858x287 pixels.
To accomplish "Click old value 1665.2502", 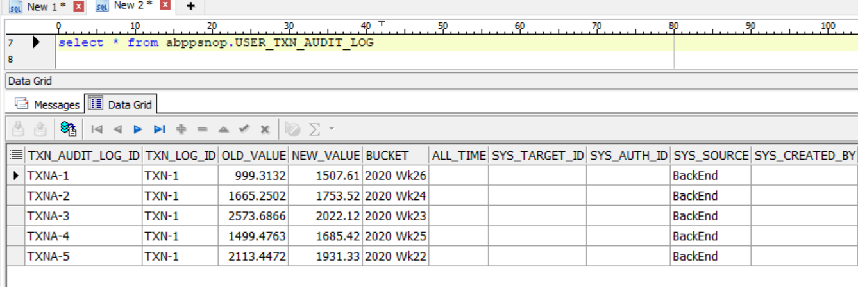I will point(253,195).
